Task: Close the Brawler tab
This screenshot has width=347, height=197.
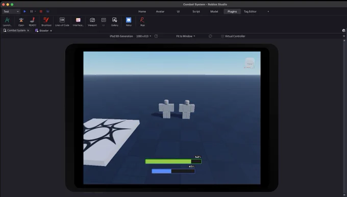Action: coord(51,31)
